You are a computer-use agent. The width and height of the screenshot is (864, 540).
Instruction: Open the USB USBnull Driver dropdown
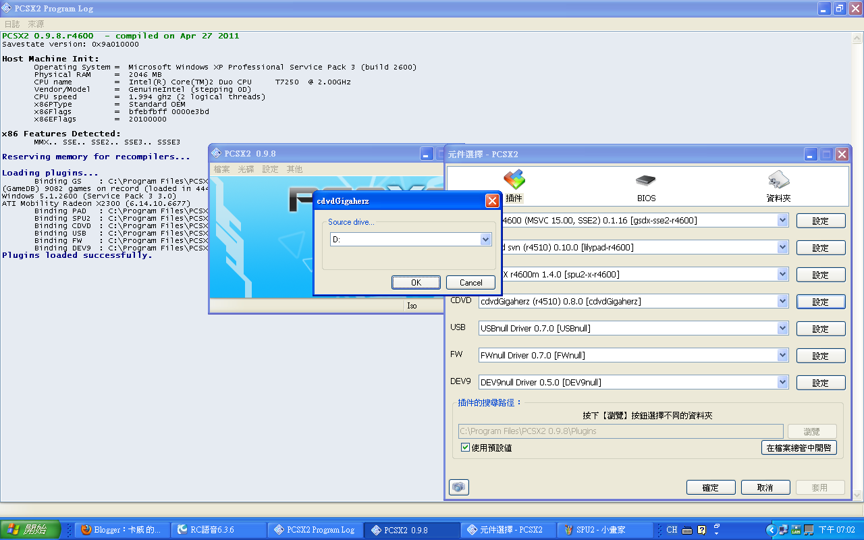pos(782,328)
